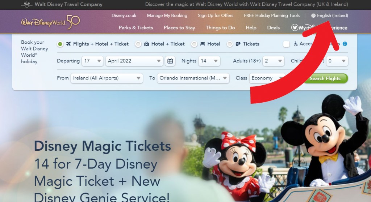Expand the From Ireland airports dropdown
The width and height of the screenshot is (371, 202).
107,78
